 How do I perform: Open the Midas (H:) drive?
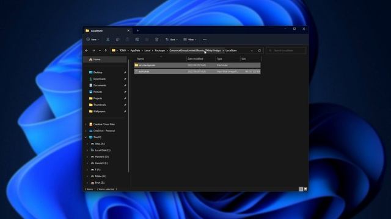click(100, 176)
